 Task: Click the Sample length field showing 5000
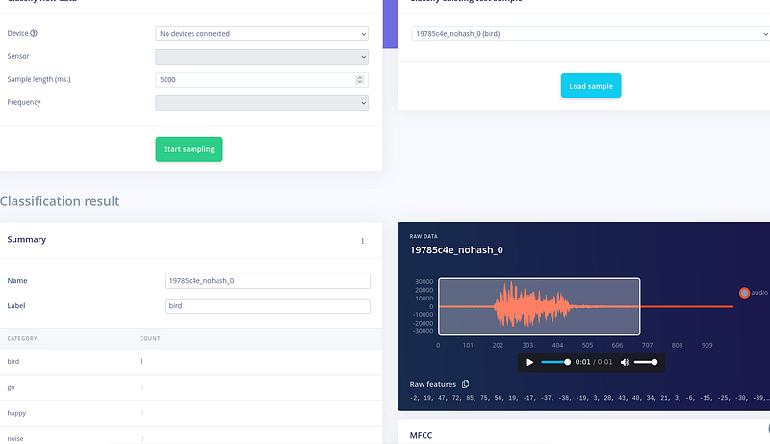(262, 80)
